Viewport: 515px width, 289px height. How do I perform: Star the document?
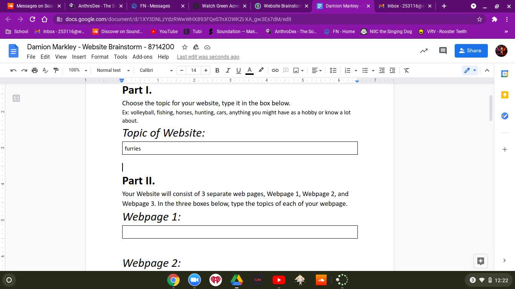pyautogui.click(x=185, y=47)
